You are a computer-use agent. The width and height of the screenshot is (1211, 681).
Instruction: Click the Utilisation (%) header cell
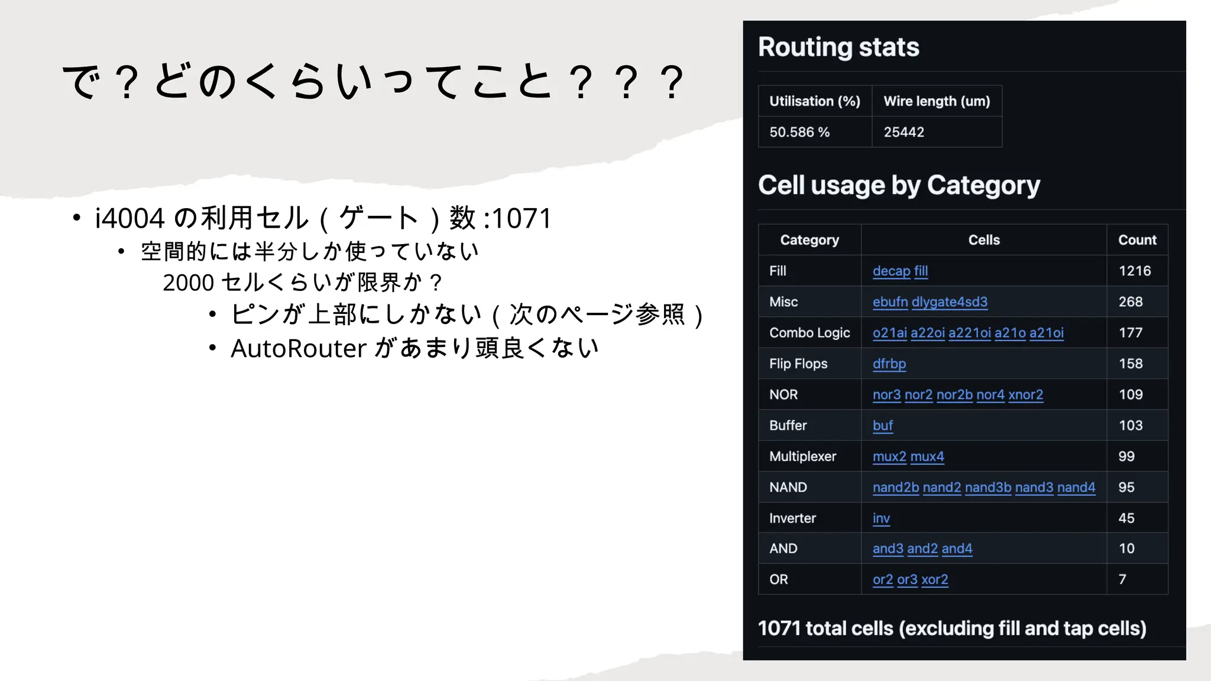point(815,101)
